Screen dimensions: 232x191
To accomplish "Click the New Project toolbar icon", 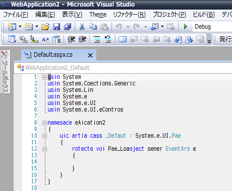I will tap(12, 27).
